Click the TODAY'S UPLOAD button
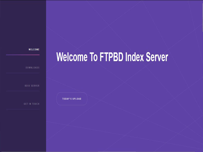 coord(72,99)
